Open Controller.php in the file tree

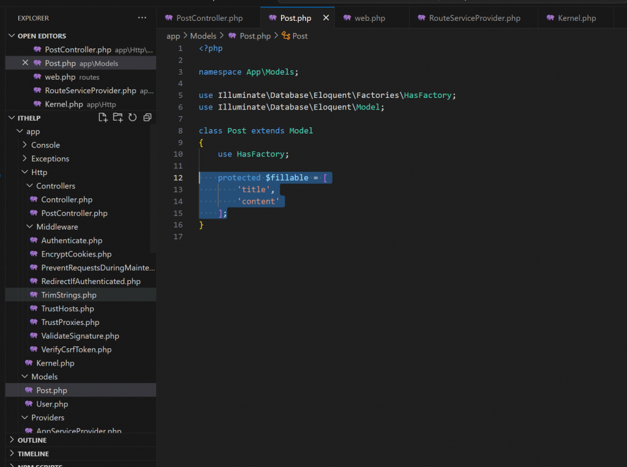tap(81, 199)
